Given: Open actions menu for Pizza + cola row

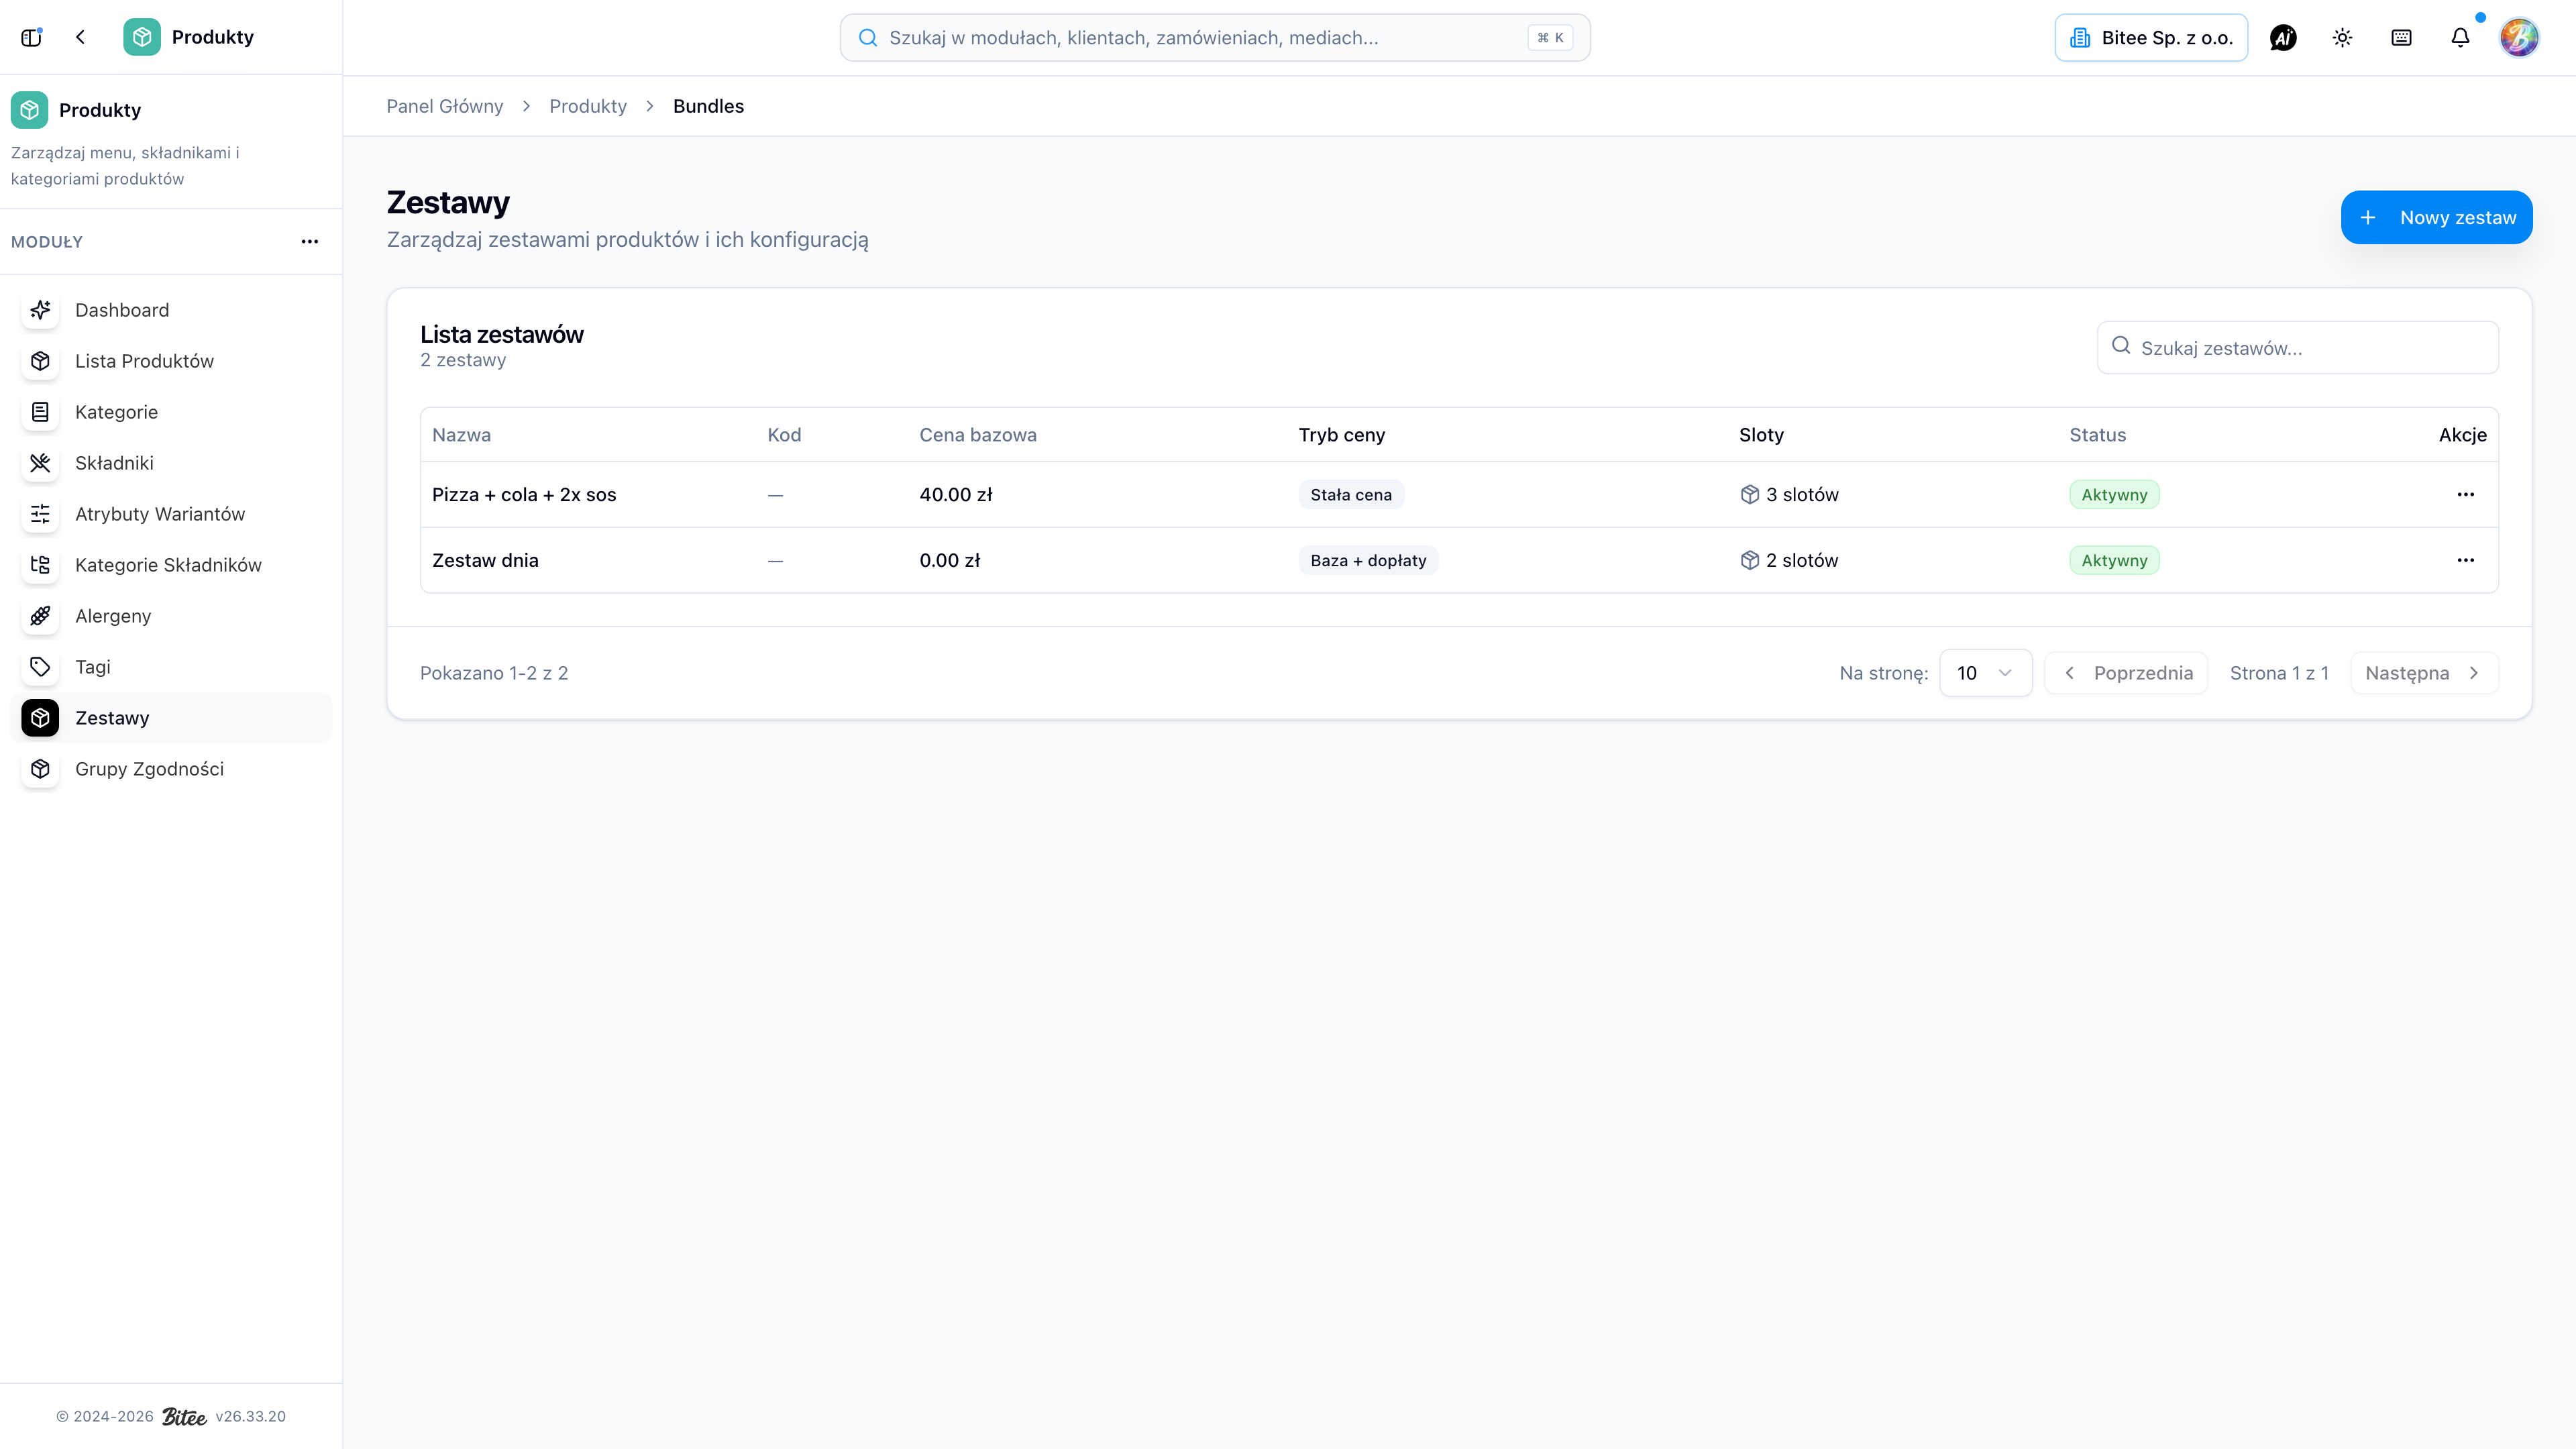Looking at the screenshot, I should (2465, 494).
